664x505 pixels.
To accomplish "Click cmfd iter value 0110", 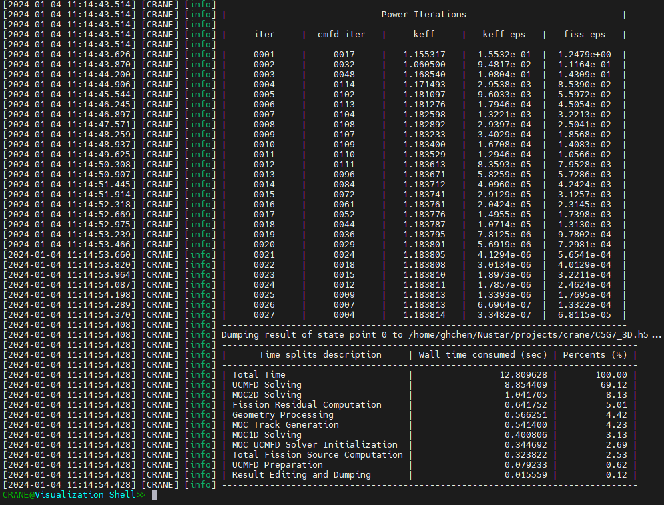I will [x=344, y=155].
